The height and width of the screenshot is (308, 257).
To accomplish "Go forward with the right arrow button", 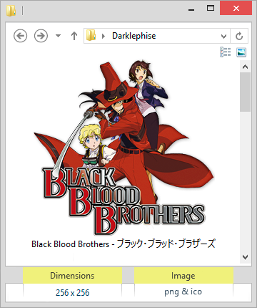I will (41, 36).
